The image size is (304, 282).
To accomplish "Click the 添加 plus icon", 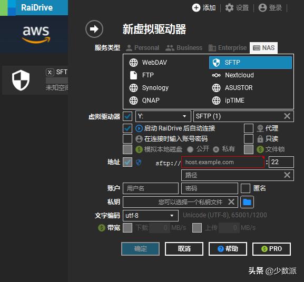I will (x=196, y=8).
